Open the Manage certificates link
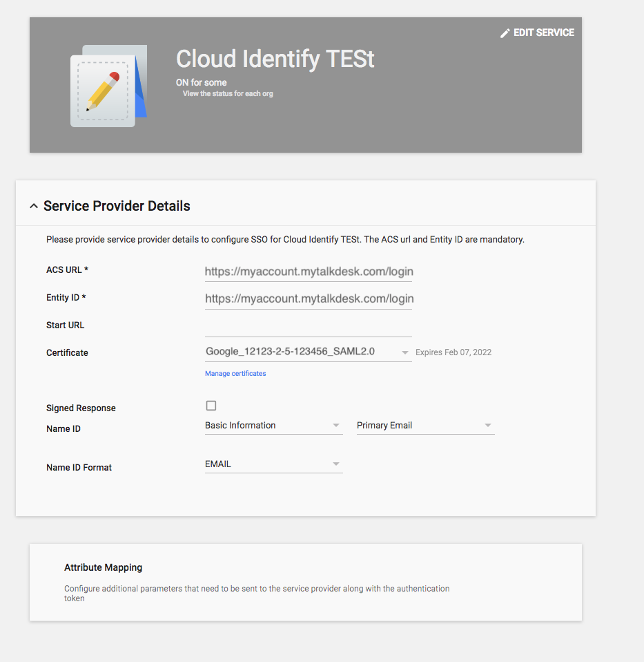This screenshot has width=644, height=662. 235,374
